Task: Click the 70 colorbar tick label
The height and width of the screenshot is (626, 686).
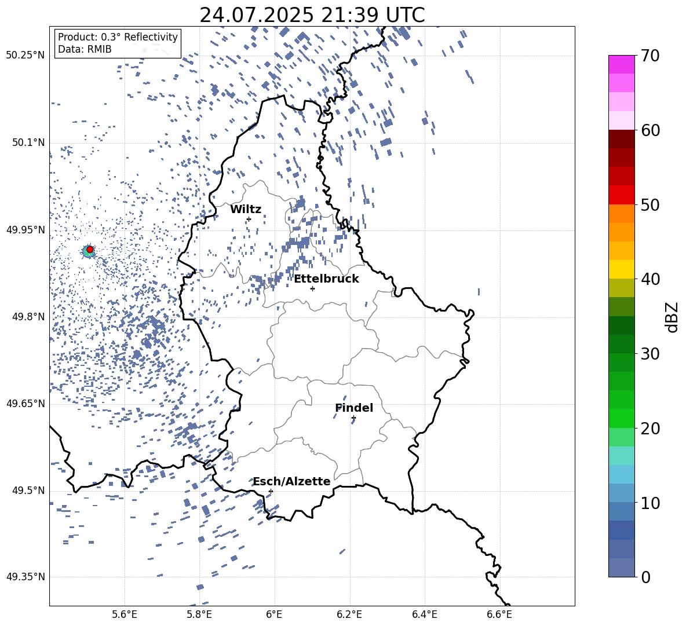Action: coord(650,56)
